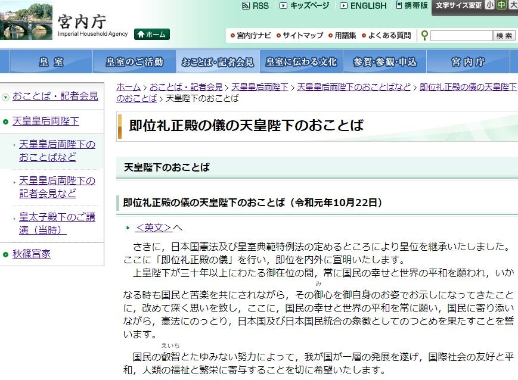Viewport: 518px width, 380px height.
Task: Open 天皇皇后両陛下 sidebar item
Action: 45,122
